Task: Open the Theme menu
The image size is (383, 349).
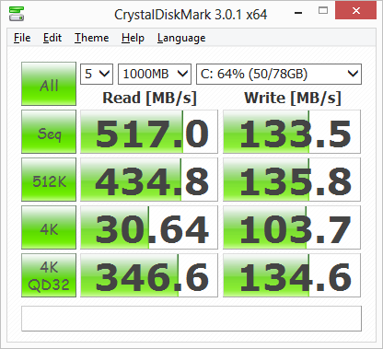Action: pos(92,38)
